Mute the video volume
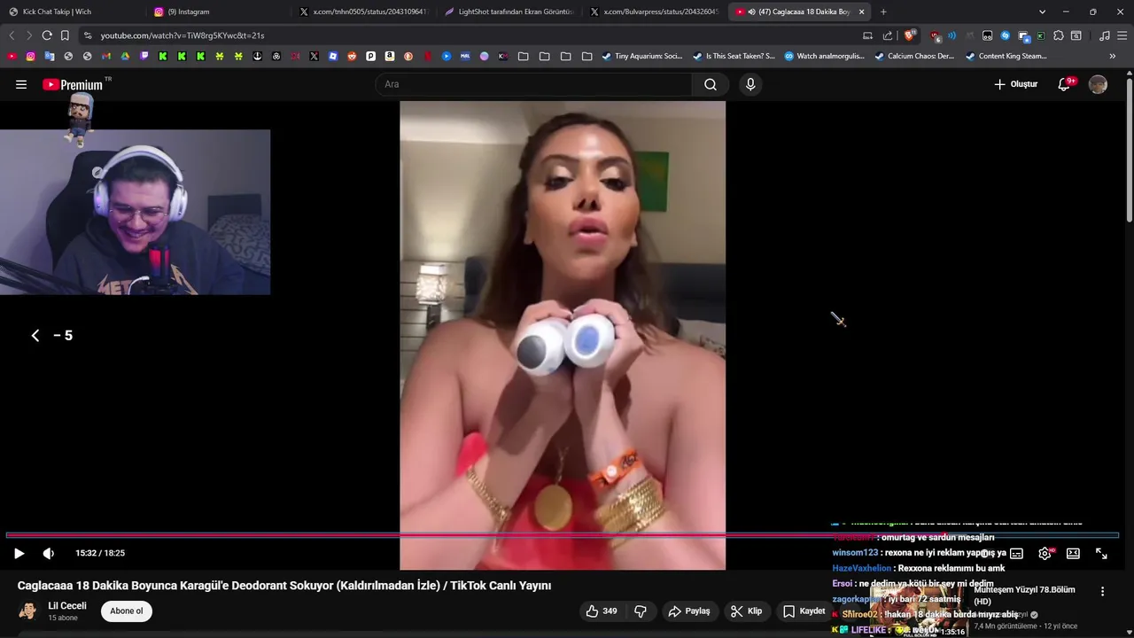 49,553
